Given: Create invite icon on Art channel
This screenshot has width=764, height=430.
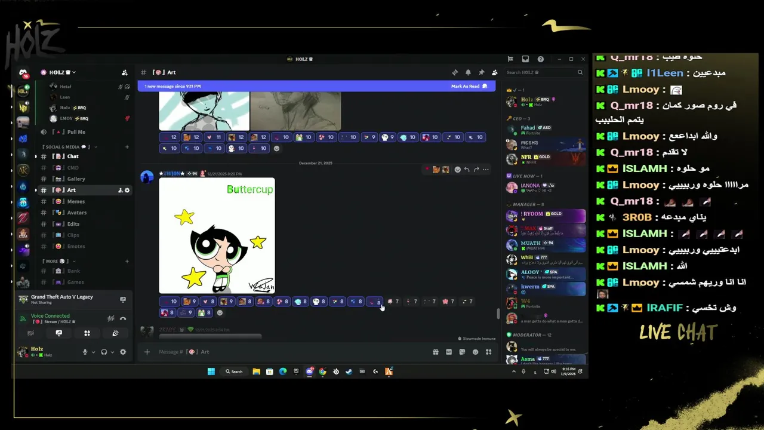Looking at the screenshot, I should [120, 190].
